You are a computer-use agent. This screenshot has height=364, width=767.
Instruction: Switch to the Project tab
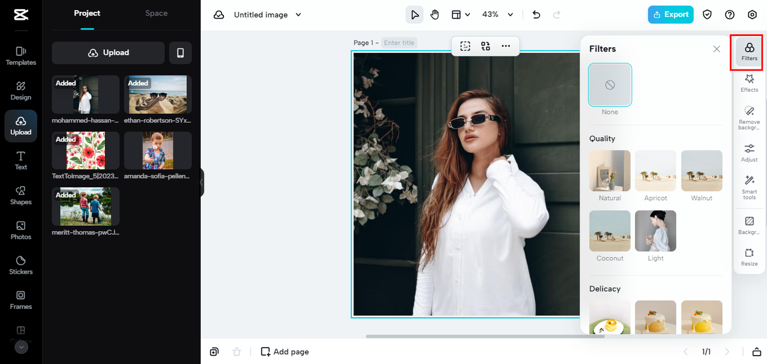click(87, 13)
